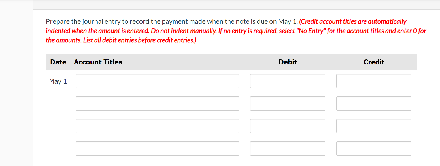This screenshot has height=166, width=440.
Task: Open the third Account Titles dropdown
Action: click(x=157, y=126)
